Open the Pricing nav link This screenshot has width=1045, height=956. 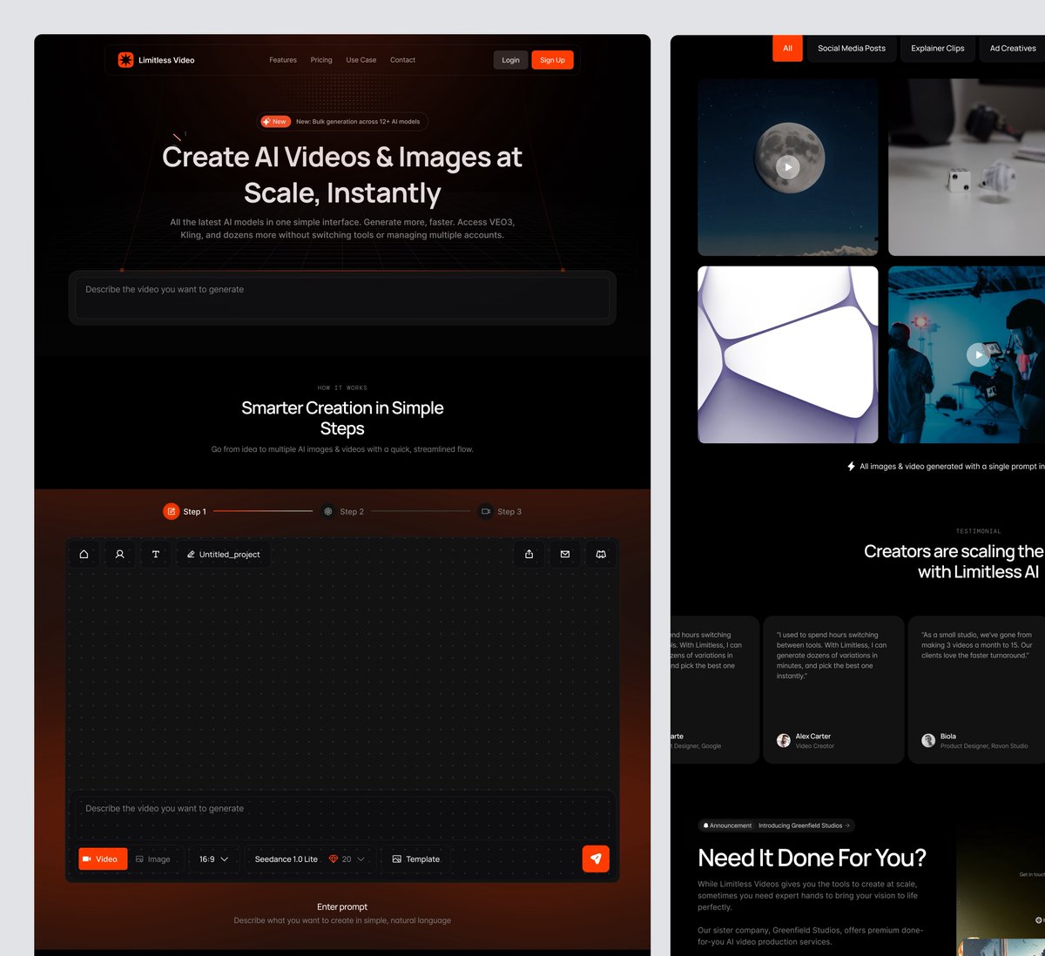[321, 60]
